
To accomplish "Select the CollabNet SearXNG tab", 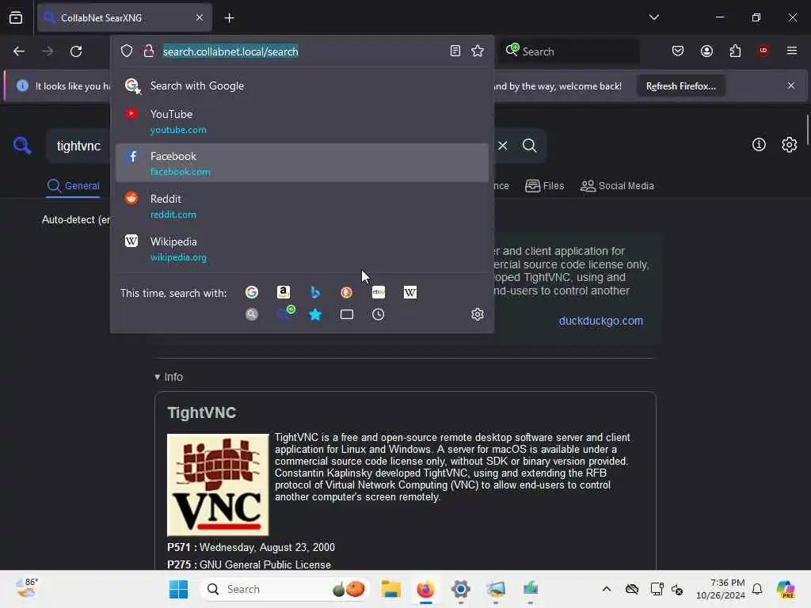I will [x=124, y=17].
